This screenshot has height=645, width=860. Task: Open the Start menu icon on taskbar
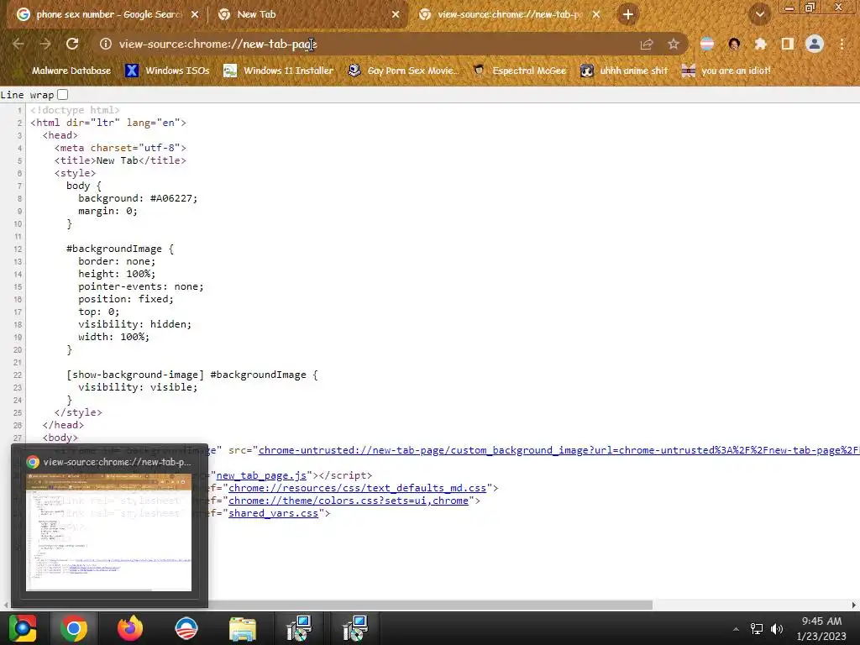(x=23, y=628)
